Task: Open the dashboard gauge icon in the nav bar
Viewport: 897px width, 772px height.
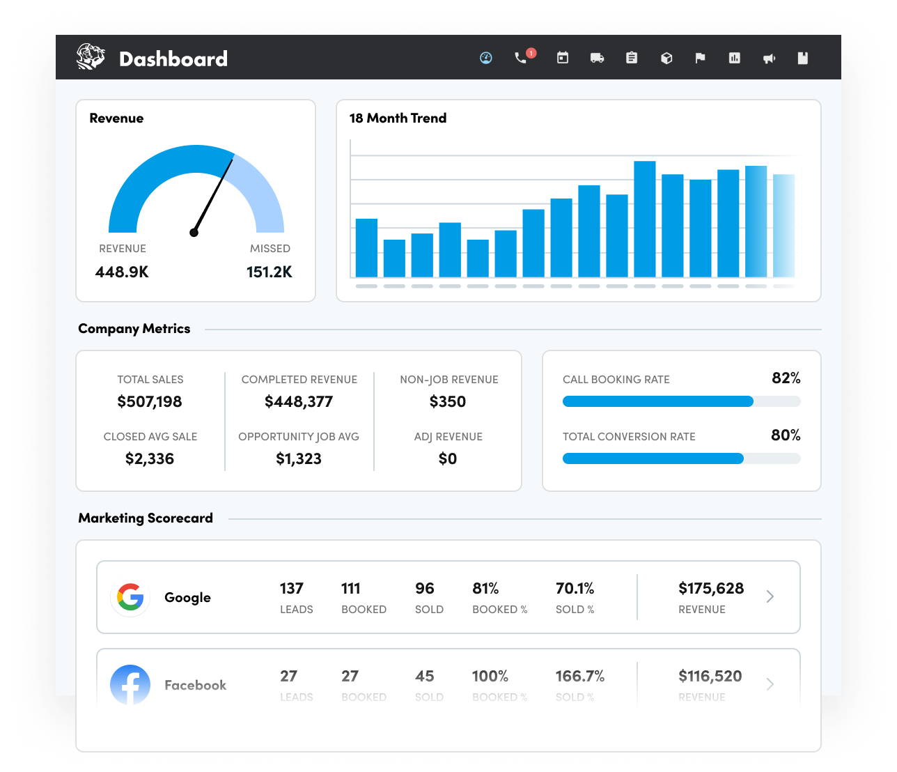Action: coord(486,58)
